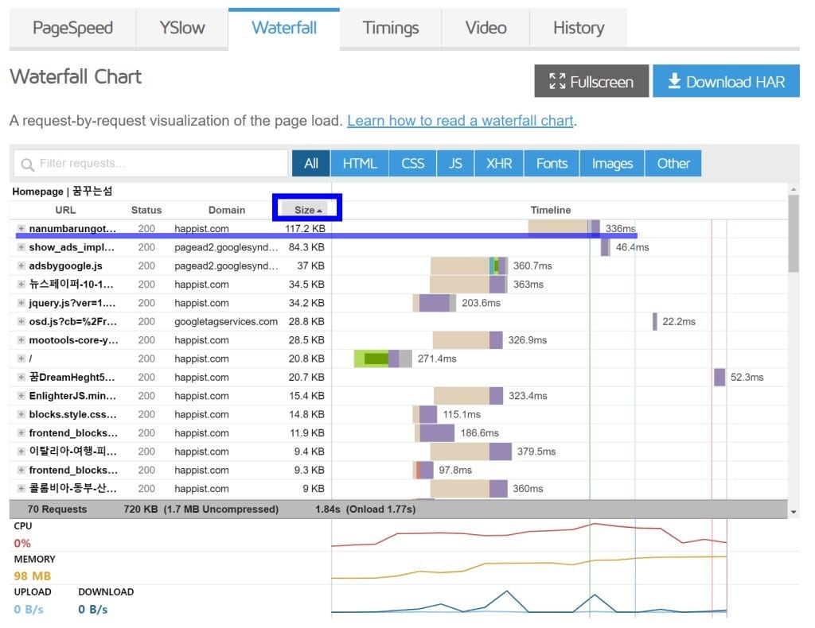Open the History tab
This screenshot has width=815, height=628.
point(578,28)
